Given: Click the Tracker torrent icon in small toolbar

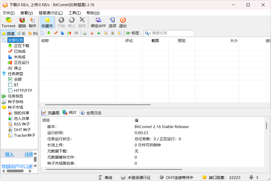Looking at the screenshot, I should click(119, 33).
